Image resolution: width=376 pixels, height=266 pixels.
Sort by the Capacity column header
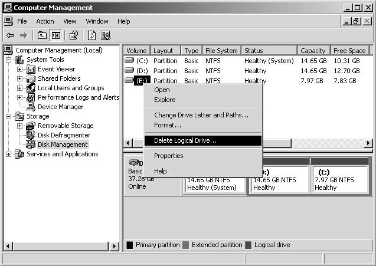pyautogui.click(x=313, y=51)
